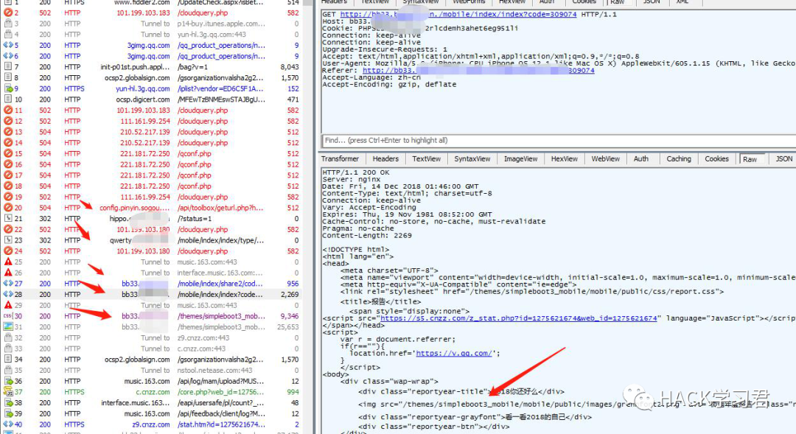The height and width of the screenshot is (434, 796).
Task: Select URL cell /api/toolbox/geturl.php?h...
Action: tap(220, 208)
